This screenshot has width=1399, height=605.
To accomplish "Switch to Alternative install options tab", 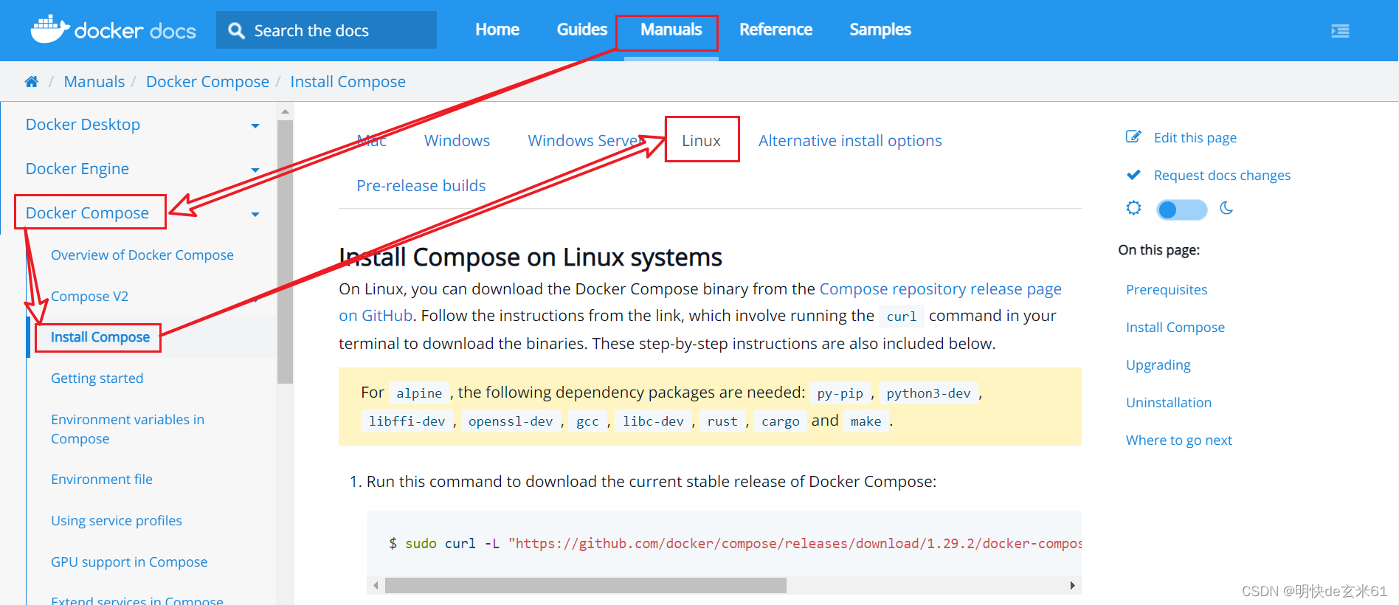I will tap(850, 141).
